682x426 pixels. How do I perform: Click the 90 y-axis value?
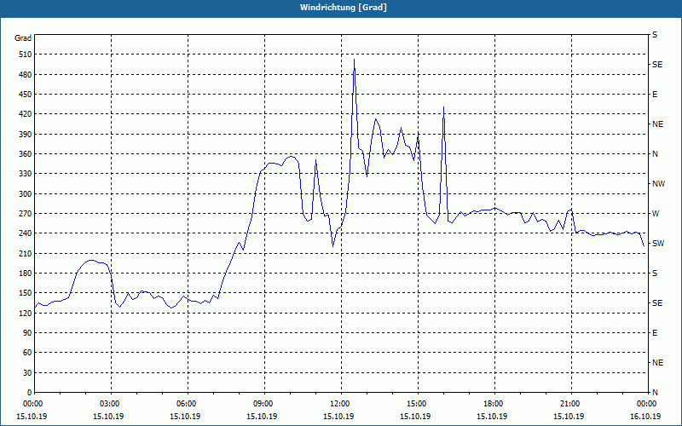[27, 333]
